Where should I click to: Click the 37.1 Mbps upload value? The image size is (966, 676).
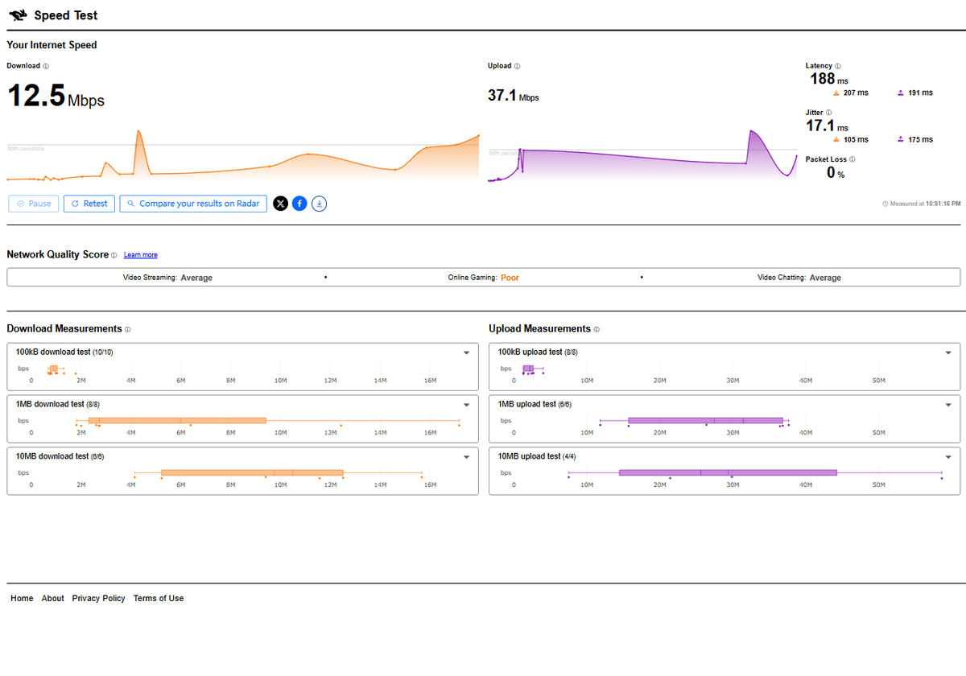click(514, 96)
